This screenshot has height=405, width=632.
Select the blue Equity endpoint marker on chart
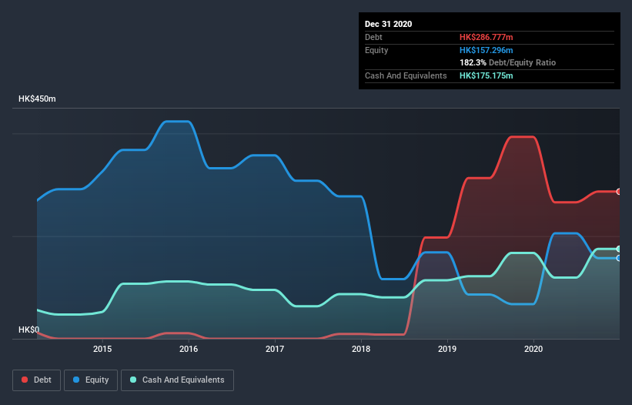619,258
